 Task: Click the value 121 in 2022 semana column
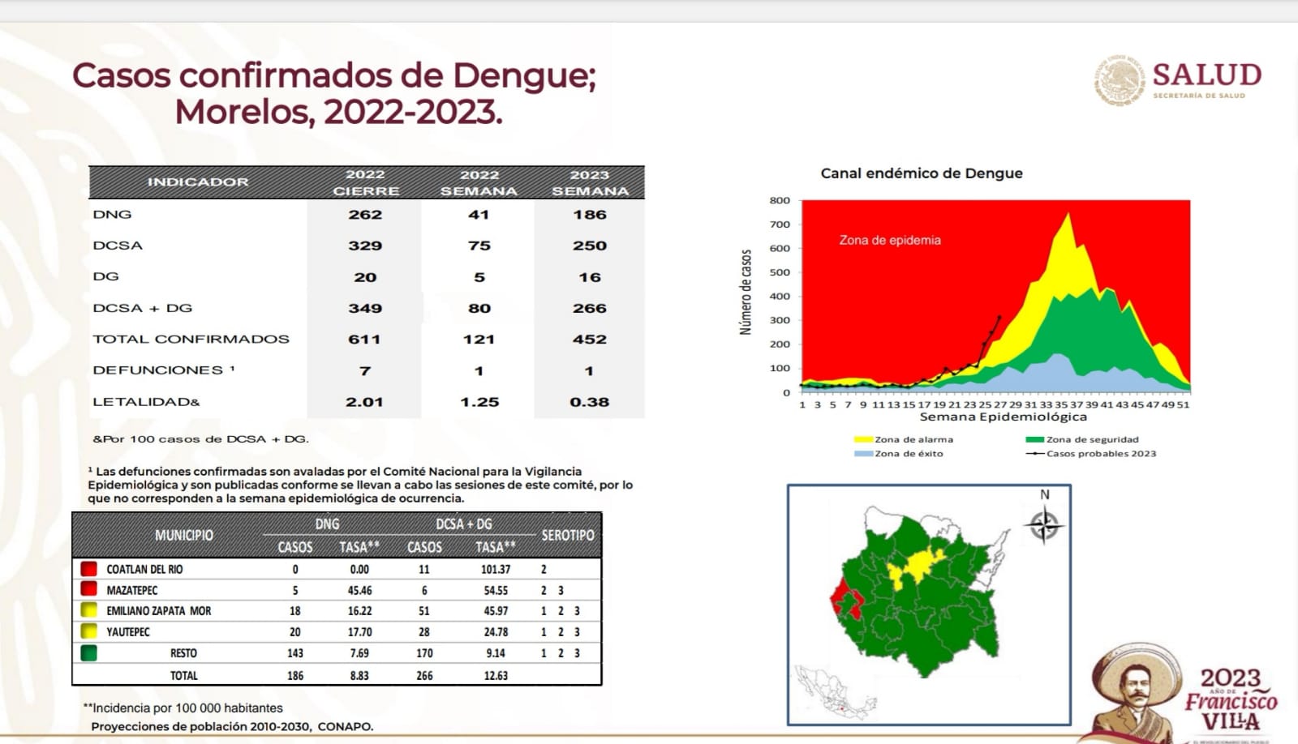tap(479, 340)
